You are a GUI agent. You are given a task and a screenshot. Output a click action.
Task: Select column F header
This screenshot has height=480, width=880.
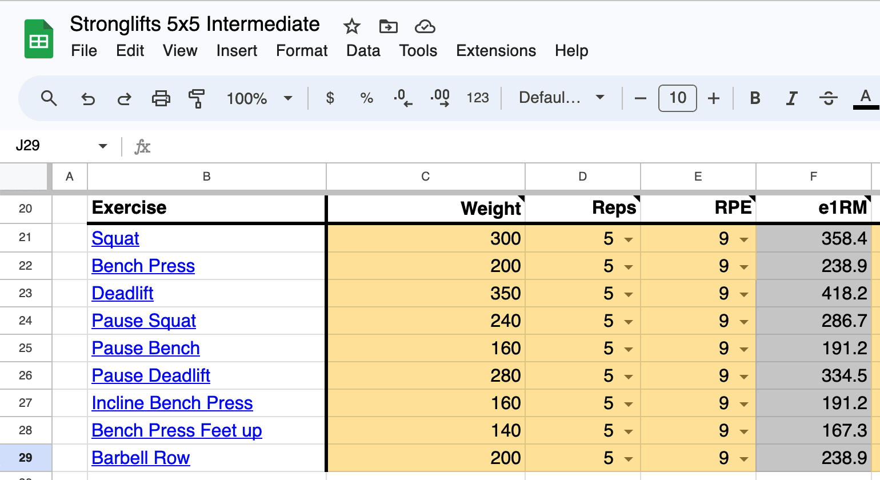813,177
